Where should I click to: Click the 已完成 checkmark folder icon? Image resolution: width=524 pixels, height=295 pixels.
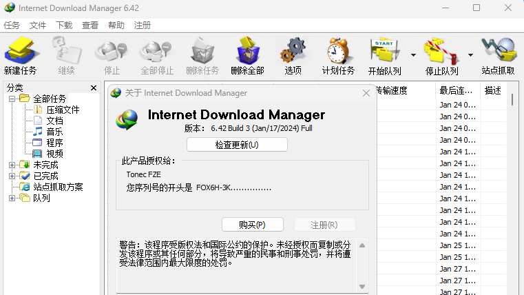click(25, 176)
